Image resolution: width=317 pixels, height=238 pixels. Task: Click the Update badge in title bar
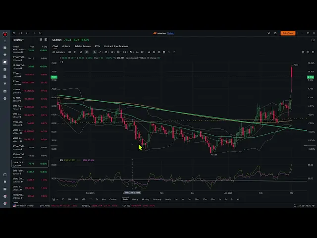click(170, 33)
